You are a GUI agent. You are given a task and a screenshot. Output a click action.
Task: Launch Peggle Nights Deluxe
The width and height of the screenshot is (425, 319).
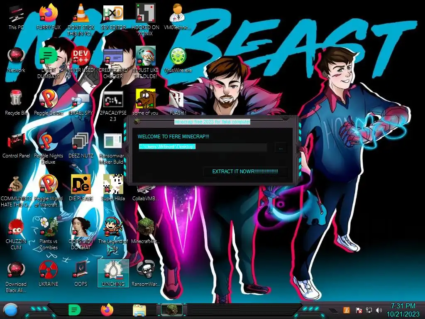coord(49,149)
